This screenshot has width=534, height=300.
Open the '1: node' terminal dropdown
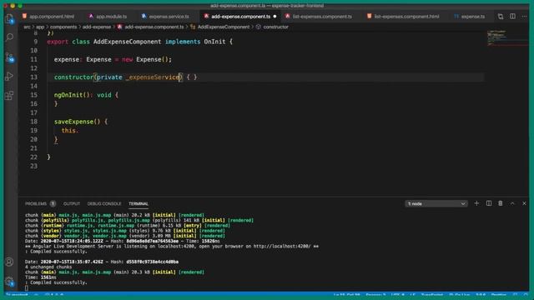point(436,203)
